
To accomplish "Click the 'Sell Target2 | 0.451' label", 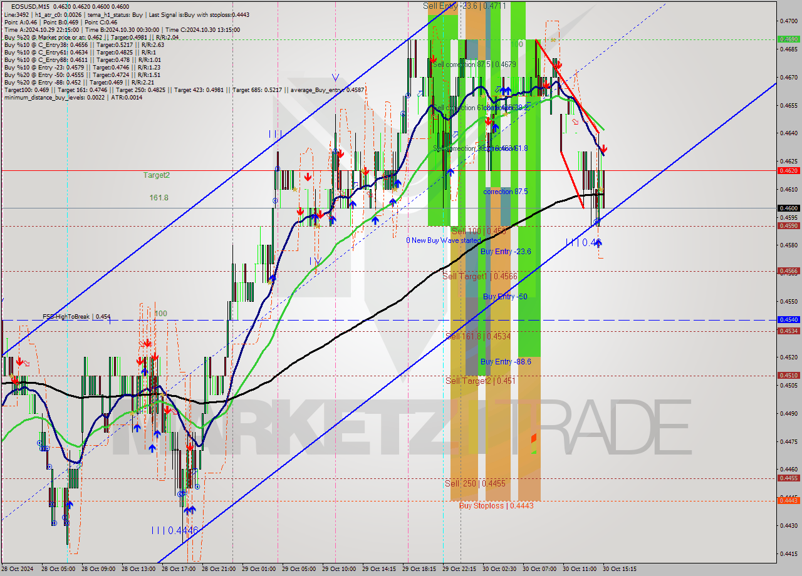I will click(481, 381).
